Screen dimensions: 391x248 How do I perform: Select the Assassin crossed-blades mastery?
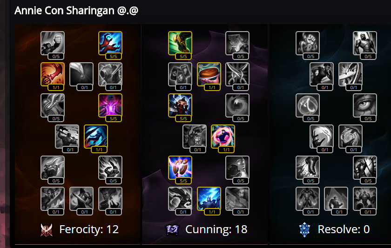coord(237,74)
